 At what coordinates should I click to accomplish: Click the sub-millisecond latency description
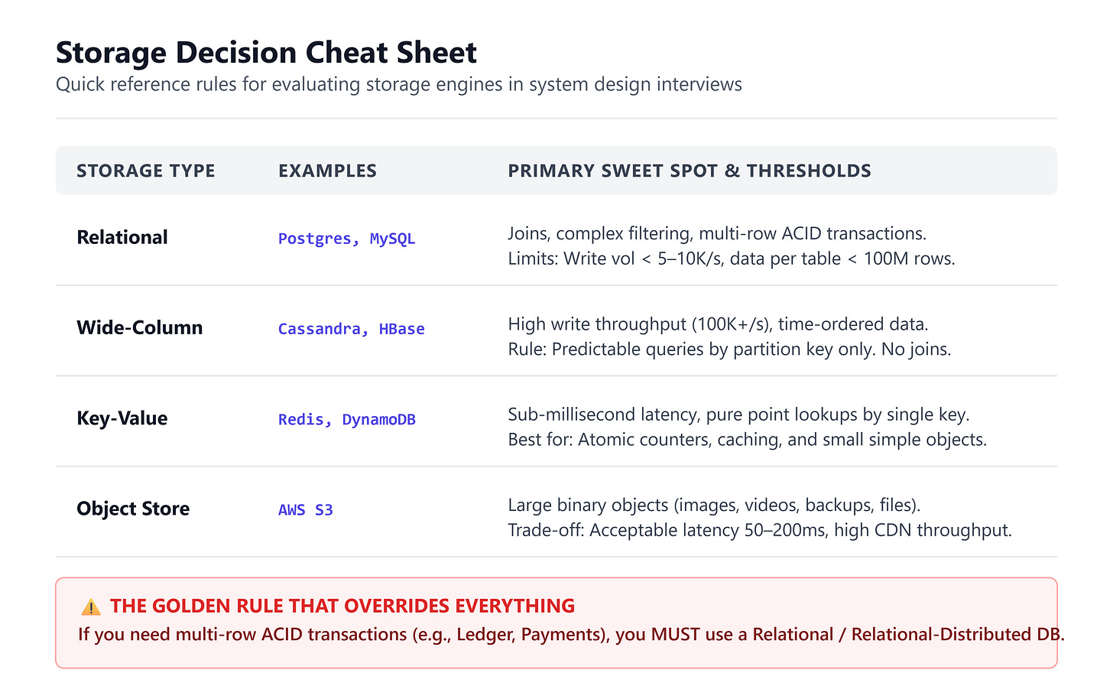pyautogui.click(x=738, y=415)
